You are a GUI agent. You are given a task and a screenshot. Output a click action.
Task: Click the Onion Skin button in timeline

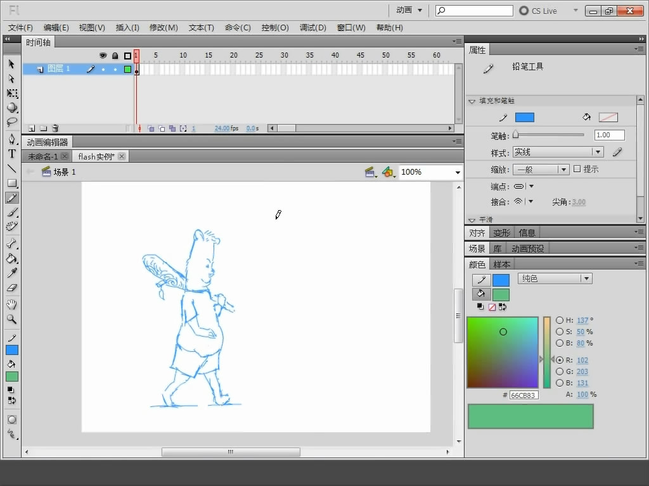pyautogui.click(x=151, y=128)
